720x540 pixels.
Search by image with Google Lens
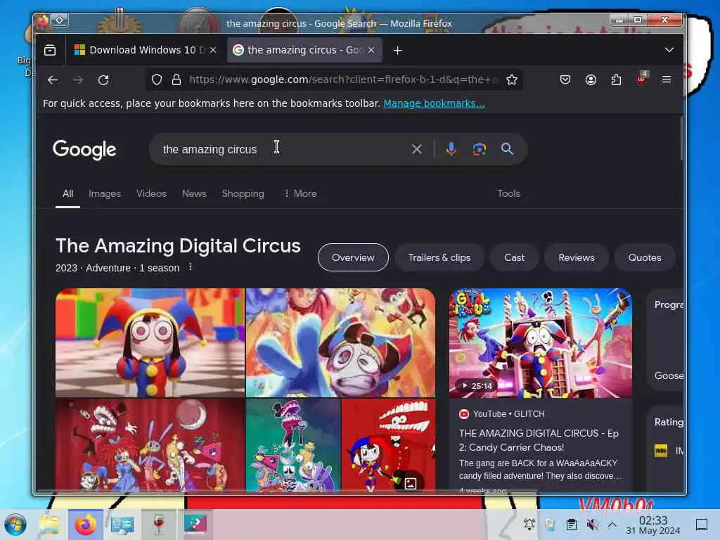click(x=480, y=149)
